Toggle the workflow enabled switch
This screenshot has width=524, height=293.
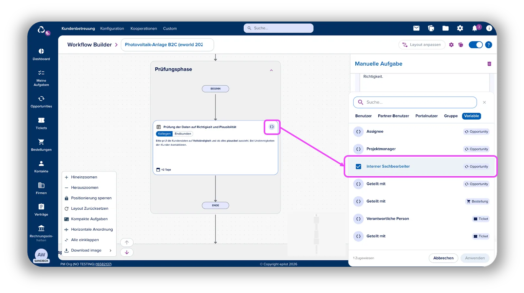click(x=476, y=45)
